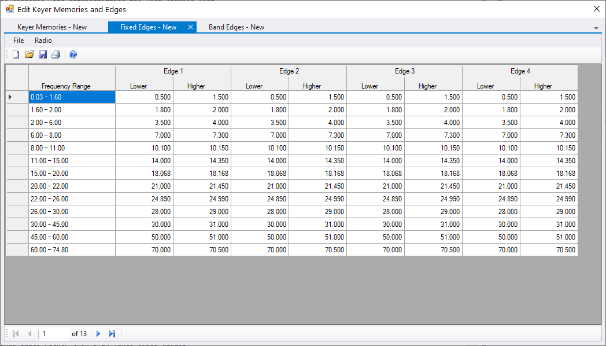The height and width of the screenshot is (346, 606).
Task: Click the Lower header under Edge 2
Action: (x=260, y=86)
